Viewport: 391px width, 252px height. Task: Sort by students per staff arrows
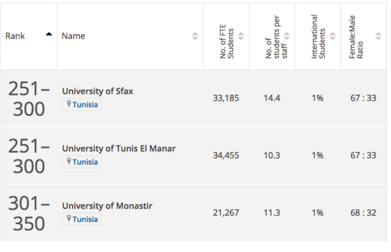click(x=287, y=36)
